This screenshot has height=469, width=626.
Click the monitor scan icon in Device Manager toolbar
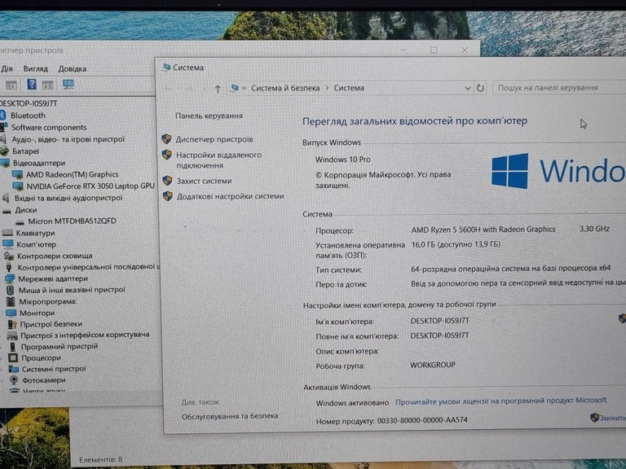[x=68, y=85]
